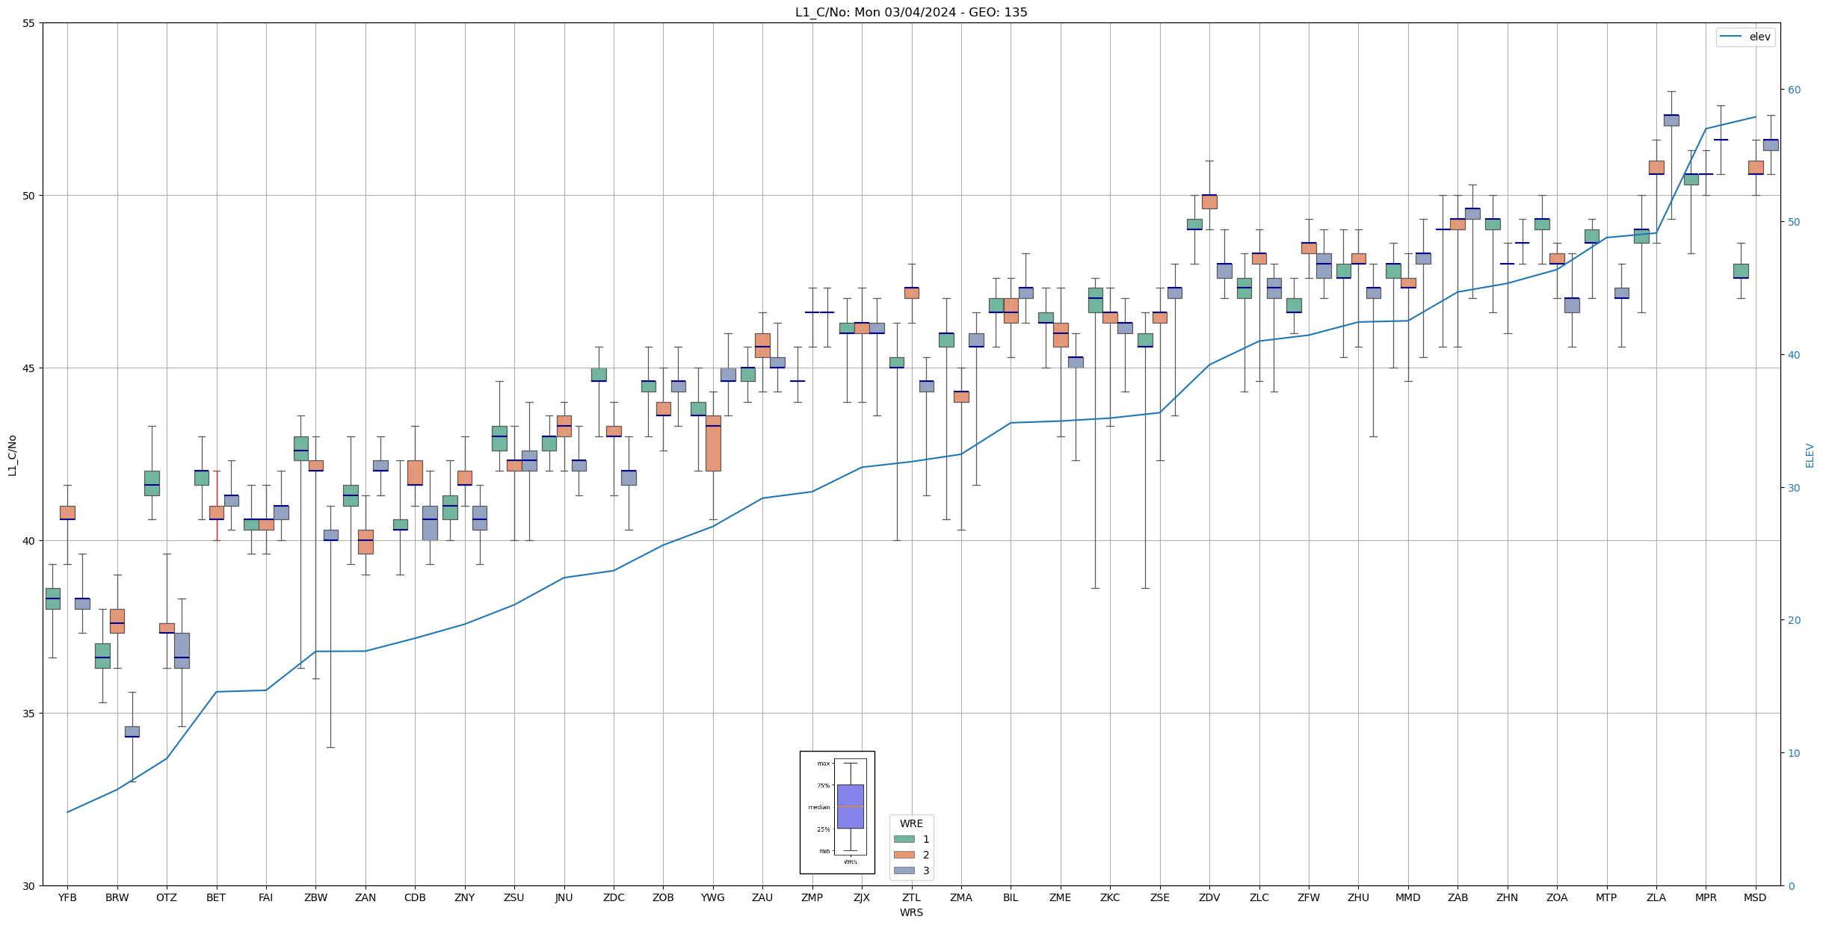This screenshot has height=925, width=1823.
Task: Click the YFB station tick label
Action: [67, 897]
